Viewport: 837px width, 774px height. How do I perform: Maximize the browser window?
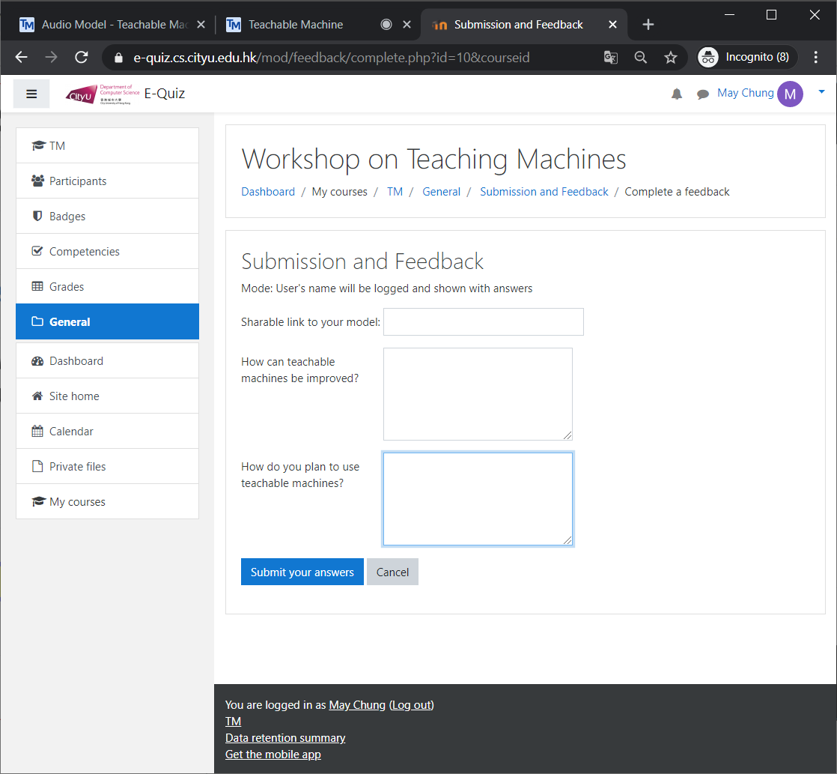[771, 15]
